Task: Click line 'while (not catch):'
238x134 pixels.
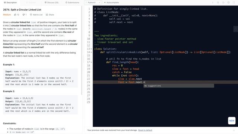Action: 125,76
